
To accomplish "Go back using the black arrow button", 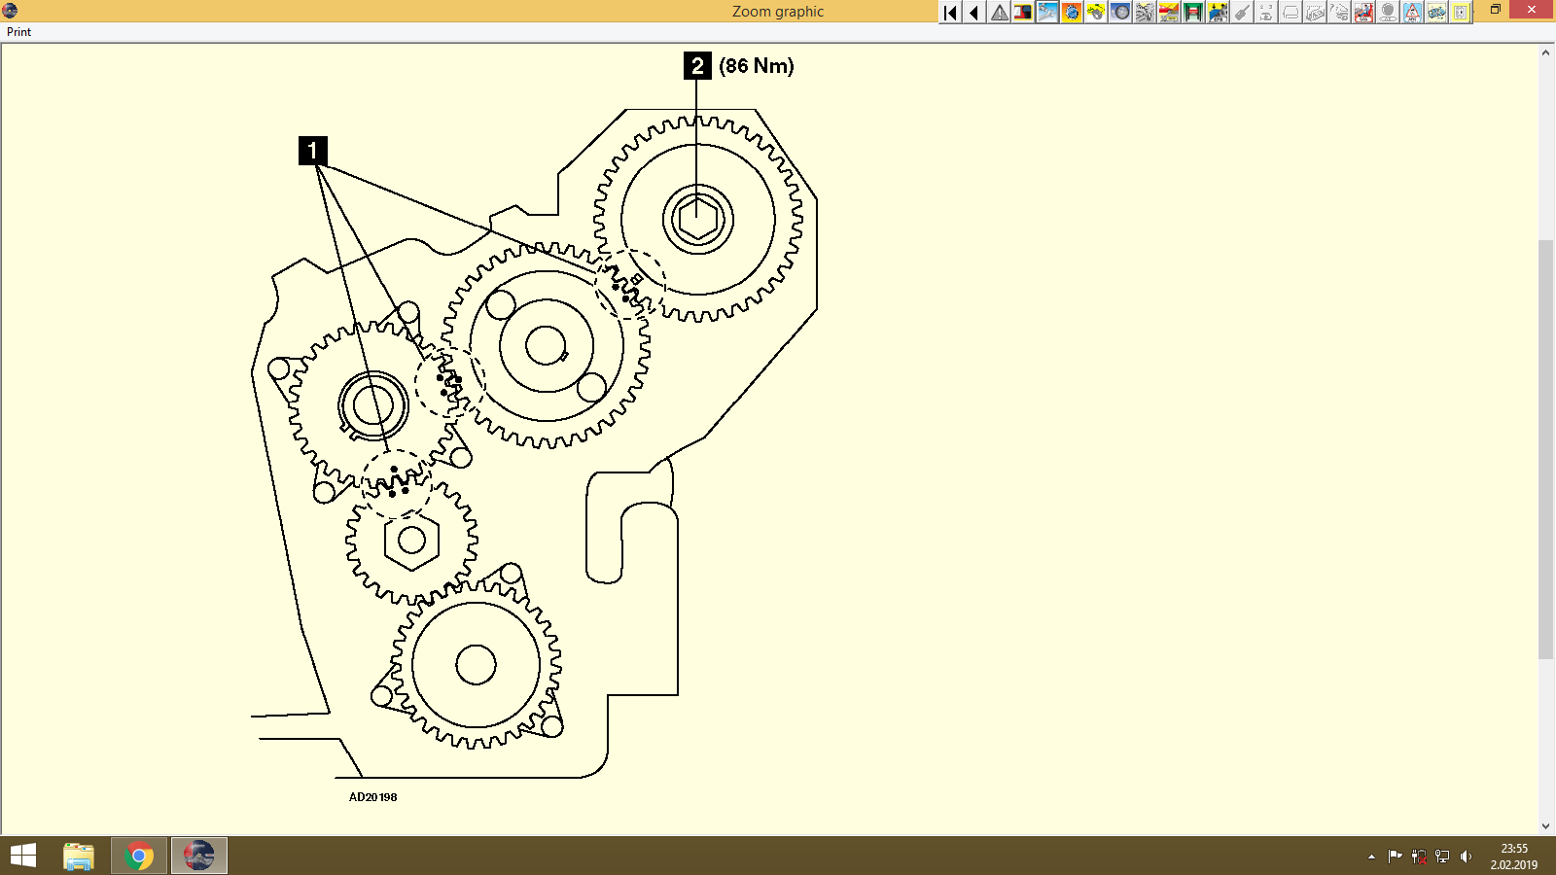I will click(x=972, y=13).
